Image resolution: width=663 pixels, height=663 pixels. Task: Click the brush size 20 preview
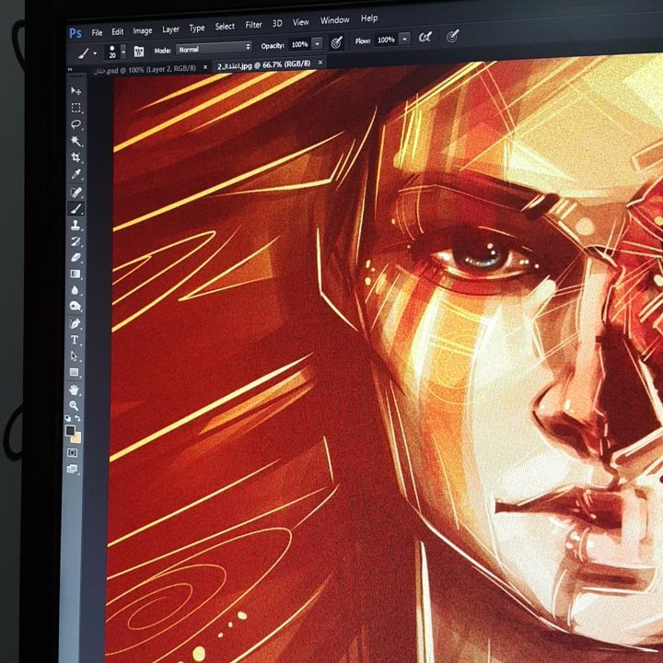112,52
